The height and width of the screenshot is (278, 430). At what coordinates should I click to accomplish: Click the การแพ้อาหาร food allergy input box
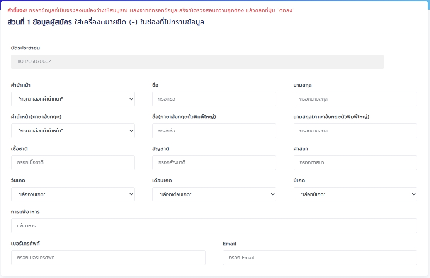[214, 226]
